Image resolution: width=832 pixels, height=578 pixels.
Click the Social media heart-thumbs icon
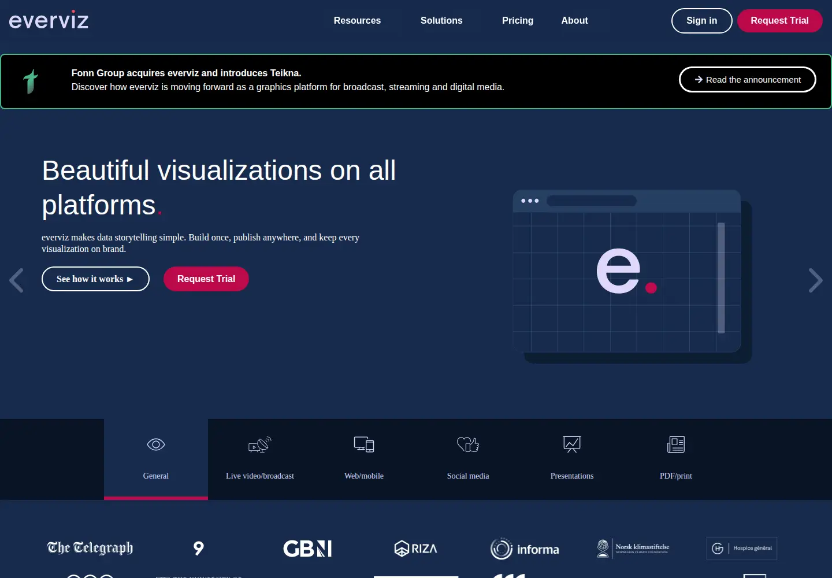click(468, 444)
